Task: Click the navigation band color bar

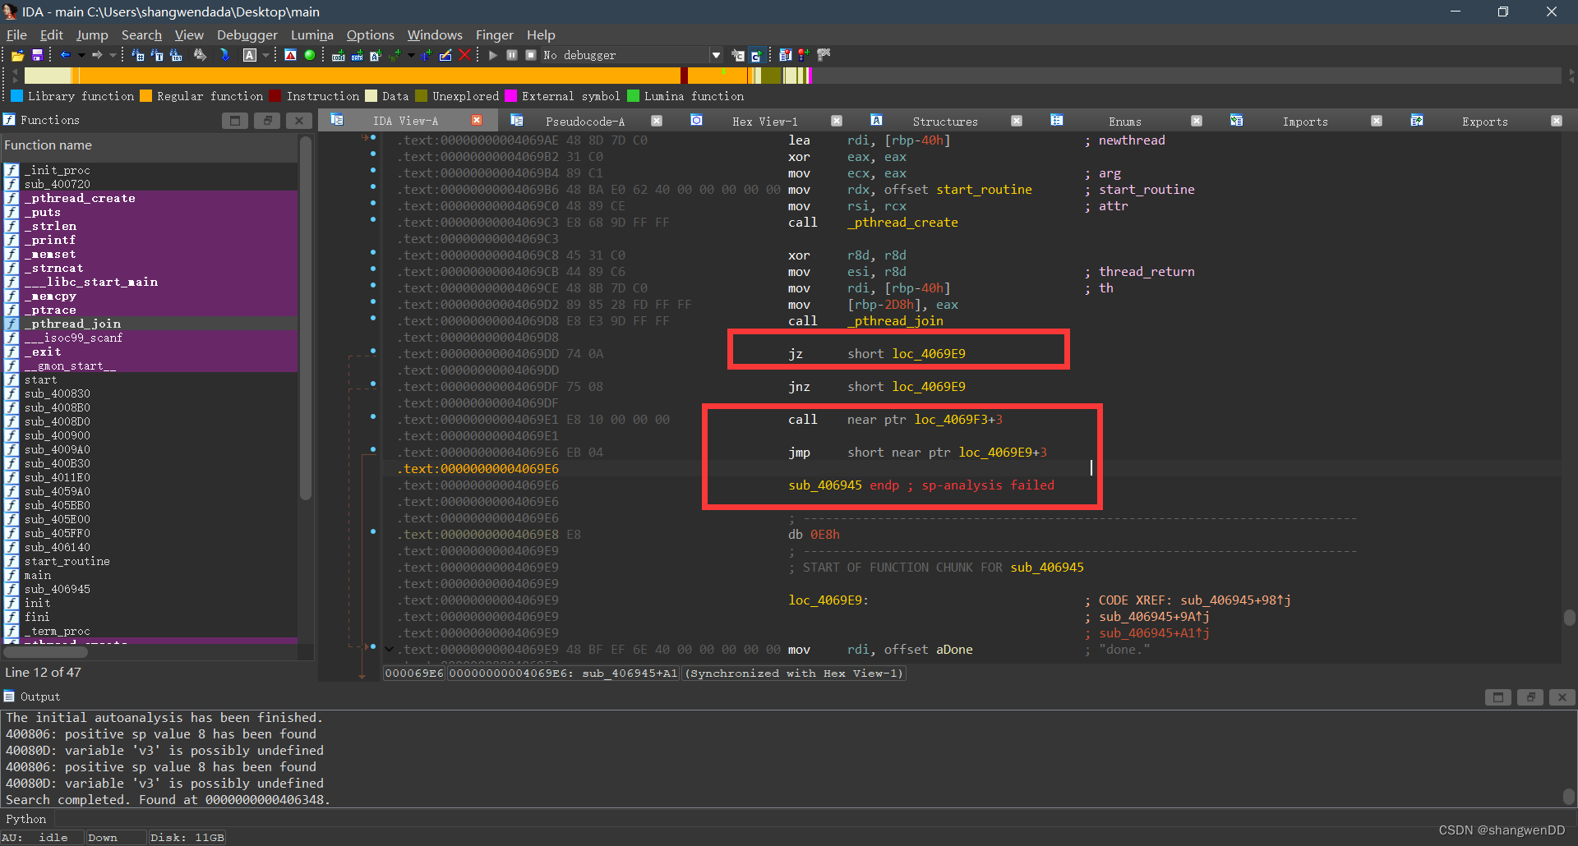Action: pos(411,76)
